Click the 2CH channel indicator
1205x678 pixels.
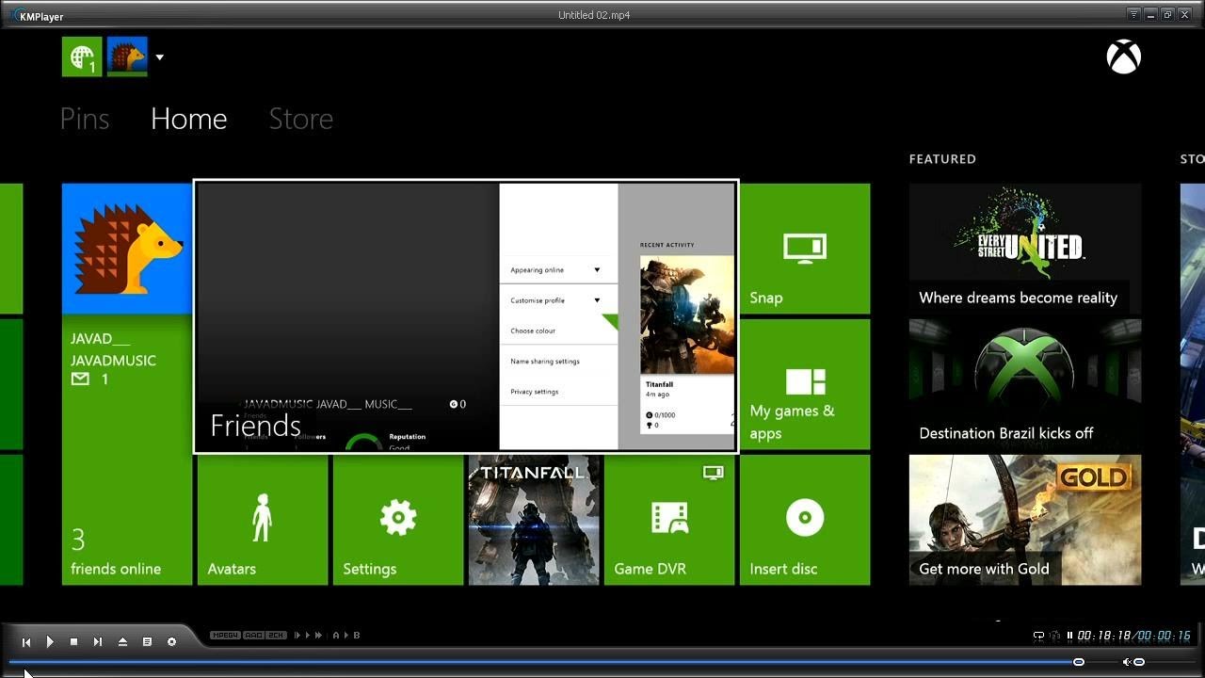point(276,636)
